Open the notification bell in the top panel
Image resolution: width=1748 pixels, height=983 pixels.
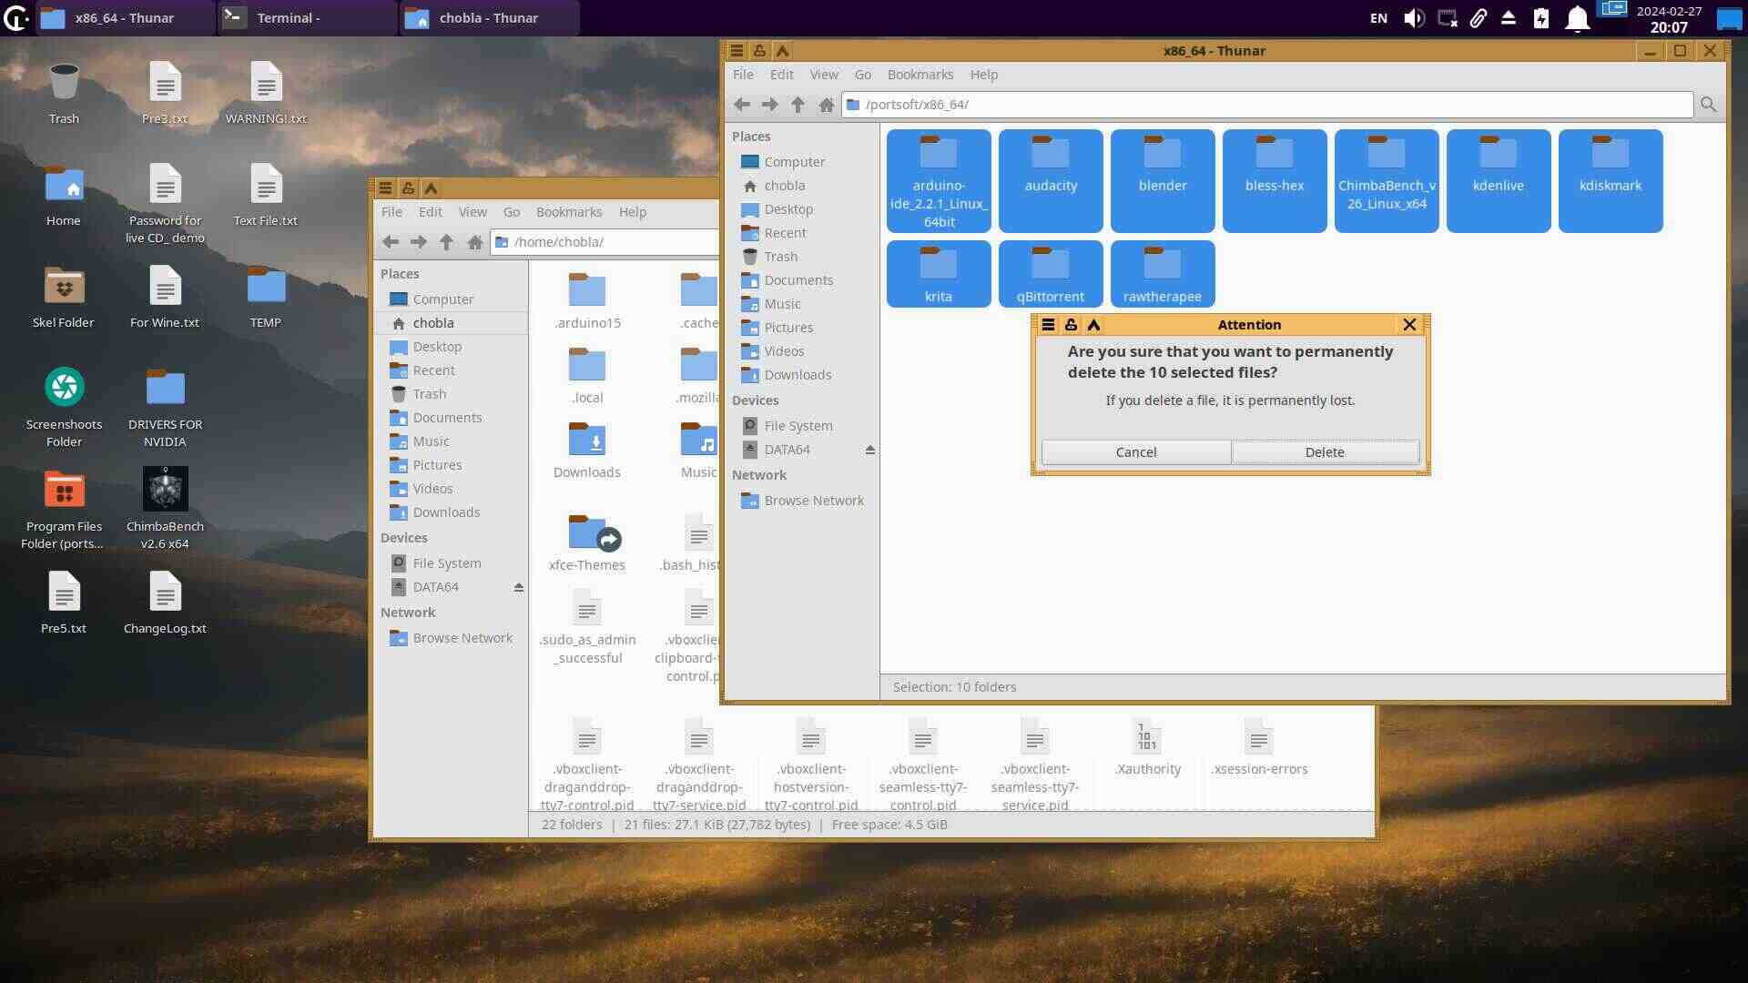coord(1577,18)
